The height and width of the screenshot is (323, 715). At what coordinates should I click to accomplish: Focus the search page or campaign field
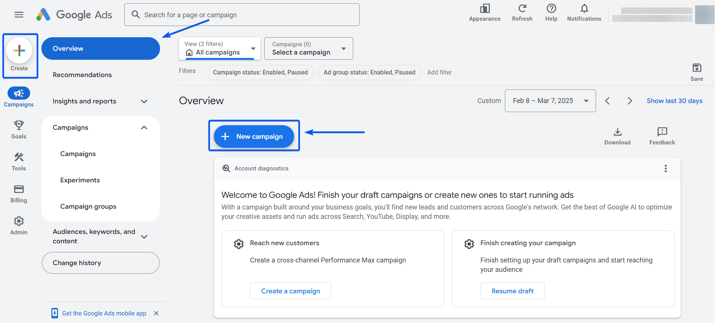pyautogui.click(x=242, y=15)
